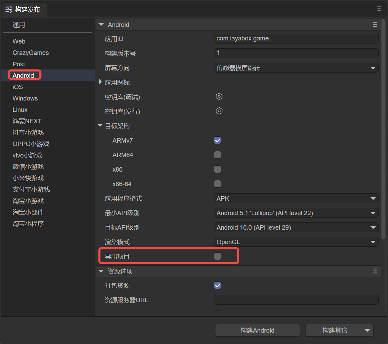Toggle the 打包资源 checkbox
The height and width of the screenshot is (344, 388).
click(217, 285)
